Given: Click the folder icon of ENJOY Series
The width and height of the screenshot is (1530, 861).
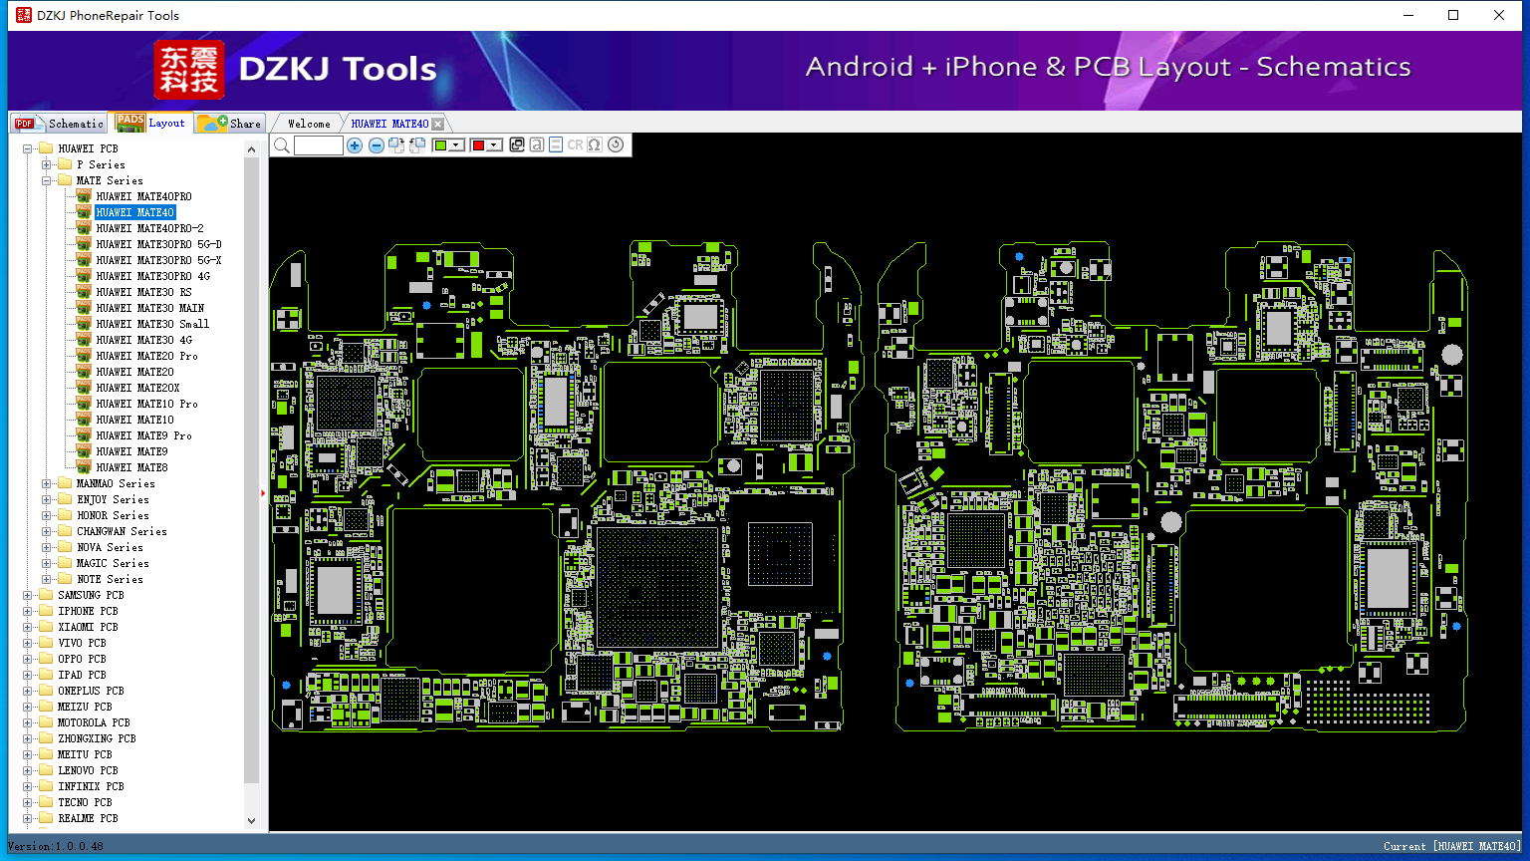Looking at the screenshot, I should coord(65,499).
